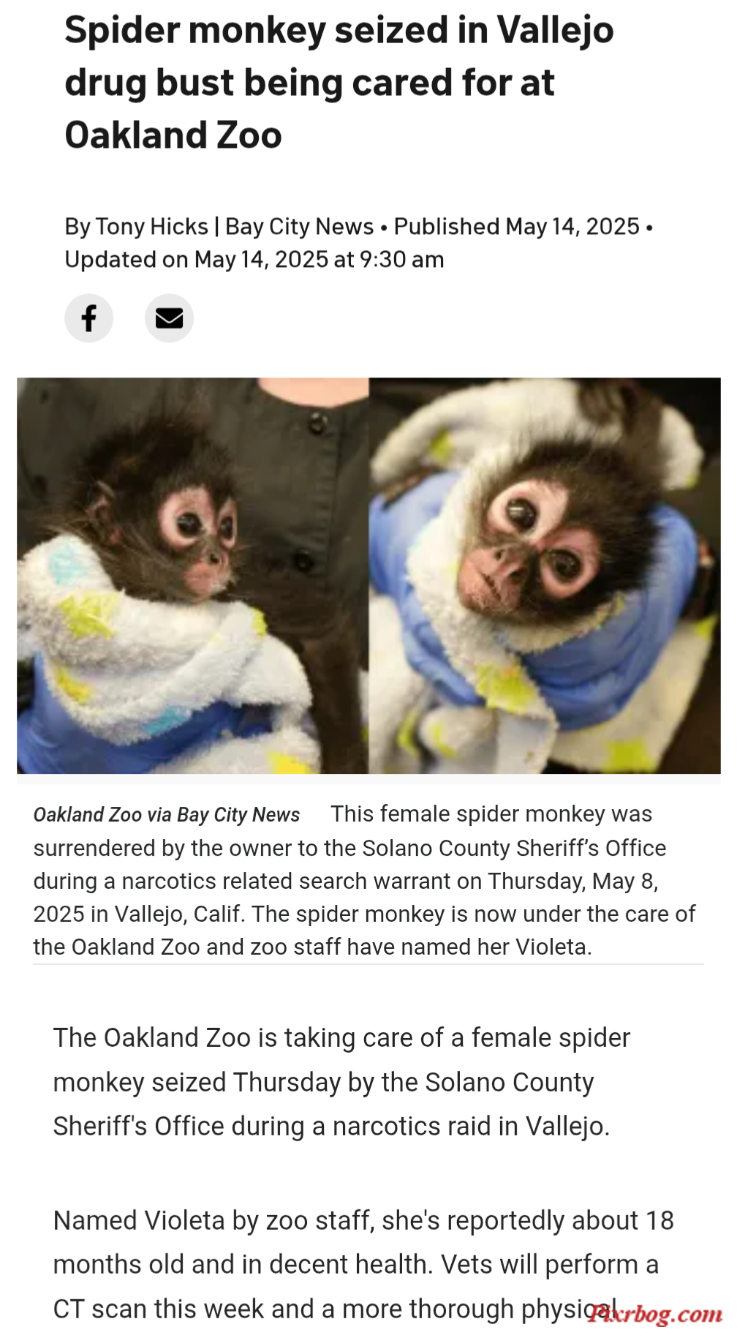Open the right spider monkey photo
The width and height of the screenshot is (737, 1338).
pyautogui.click(x=545, y=576)
